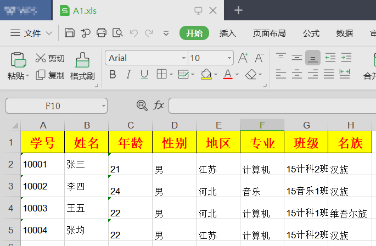The width and height of the screenshot is (376, 246).
Task: Toggle Bold formatting
Action: (x=113, y=74)
